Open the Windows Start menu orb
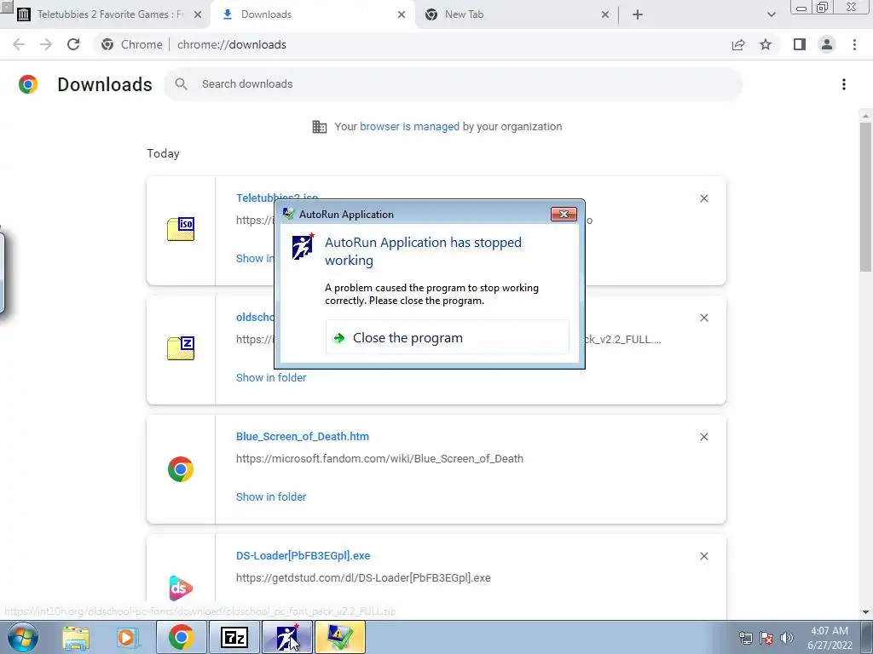The width and height of the screenshot is (873, 654). pyautogui.click(x=23, y=637)
